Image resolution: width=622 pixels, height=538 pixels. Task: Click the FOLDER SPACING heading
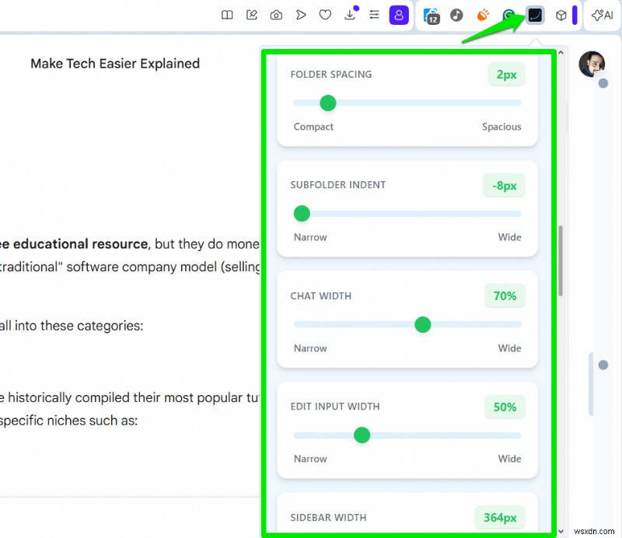(x=331, y=75)
